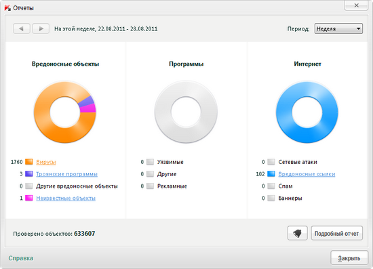373x269 pixels.
Task: Close the Отчеты window with X
Action: pos(356,5)
